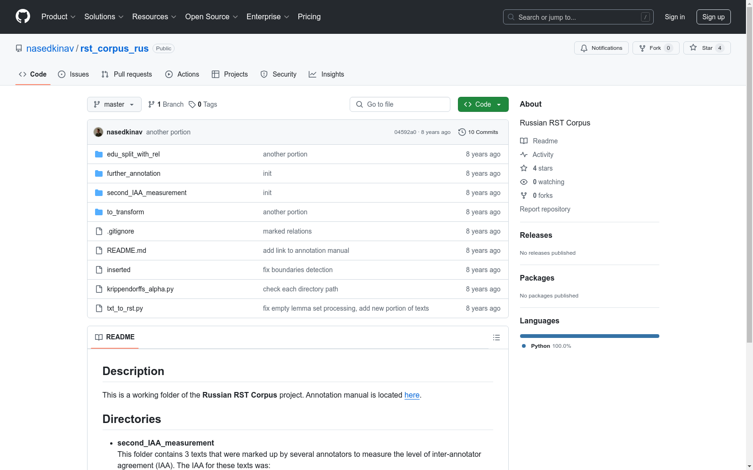The height and width of the screenshot is (470, 753).
Task: Click the Activity pulse icon
Action: click(524, 155)
